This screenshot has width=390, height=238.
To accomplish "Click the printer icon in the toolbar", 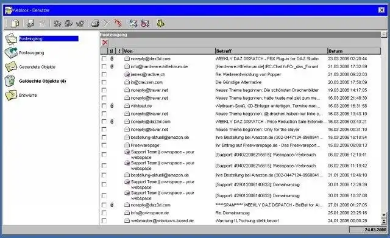I will [95, 24].
